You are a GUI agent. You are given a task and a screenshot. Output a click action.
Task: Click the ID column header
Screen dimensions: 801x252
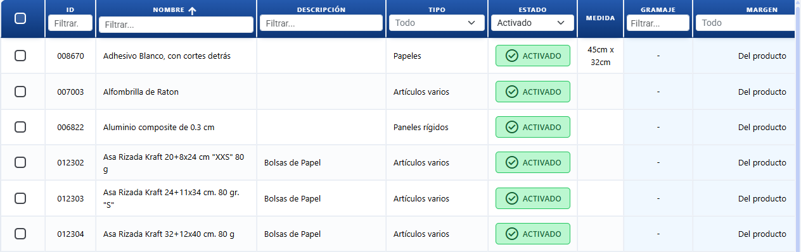(x=70, y=10)
